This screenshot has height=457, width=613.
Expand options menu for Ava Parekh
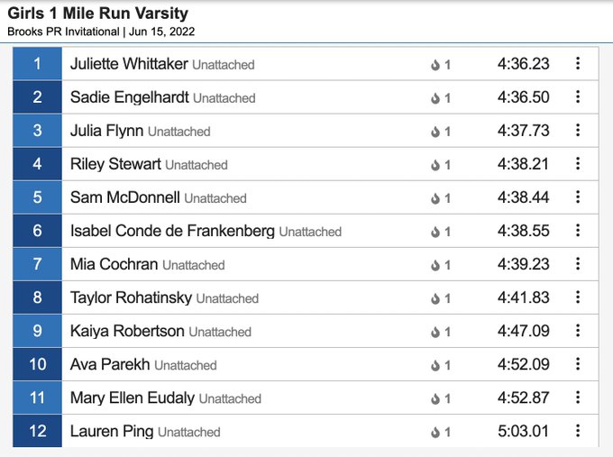point(578,364)
